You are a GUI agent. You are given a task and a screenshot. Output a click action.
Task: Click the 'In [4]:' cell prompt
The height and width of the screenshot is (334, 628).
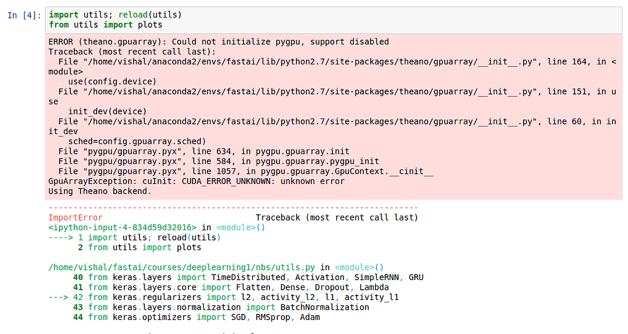pyautogui.click(x=24, y=15)
